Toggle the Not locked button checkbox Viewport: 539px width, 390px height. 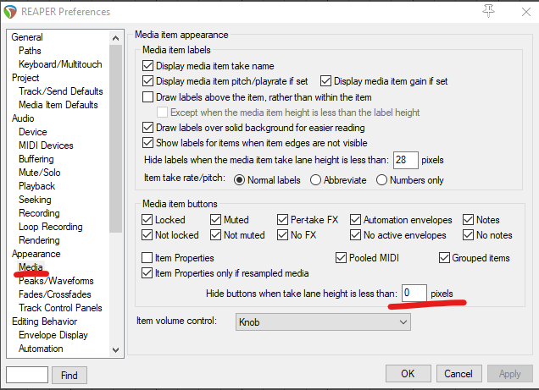[147, 235]
